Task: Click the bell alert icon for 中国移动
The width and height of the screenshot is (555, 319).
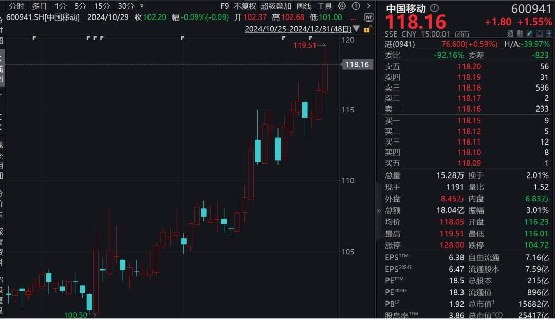Action: pyautogui.click(x=538, y=33)
